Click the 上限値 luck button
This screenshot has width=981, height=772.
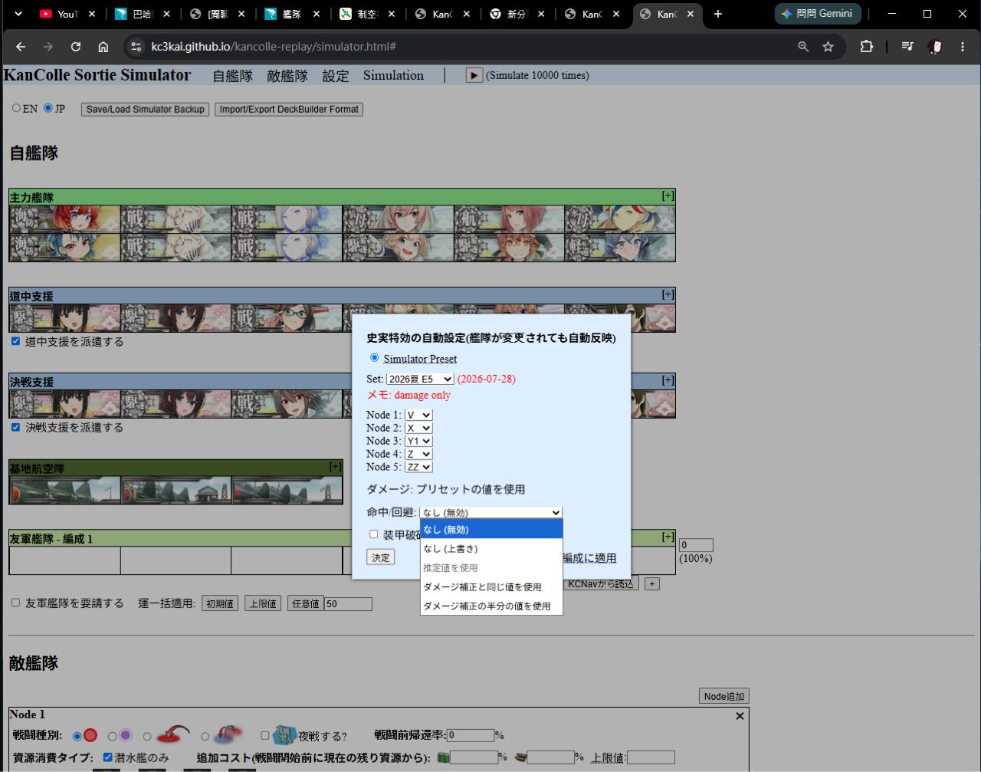[263, 604]
